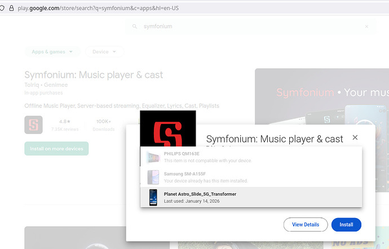Click the PHILIPS QM163E device icon

coord(153,157)
